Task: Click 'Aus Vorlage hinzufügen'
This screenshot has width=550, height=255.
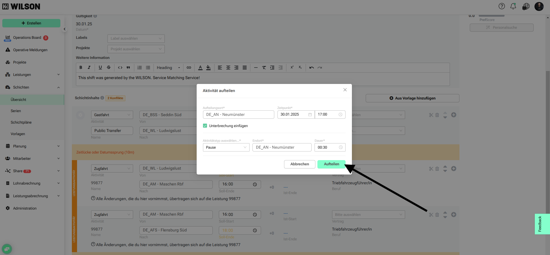Action: pos(413,98)
